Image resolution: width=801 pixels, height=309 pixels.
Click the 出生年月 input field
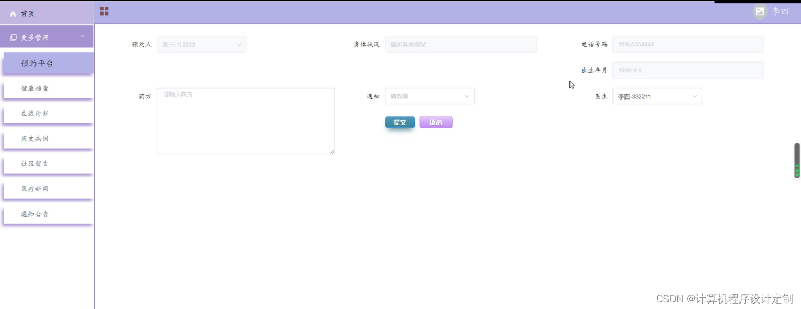tap(688, 70)
